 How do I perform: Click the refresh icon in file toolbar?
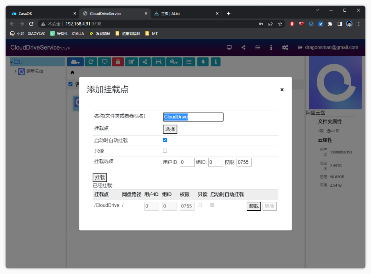pos(91,62)
